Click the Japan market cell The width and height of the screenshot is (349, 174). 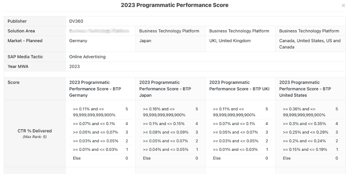(145, 41)
